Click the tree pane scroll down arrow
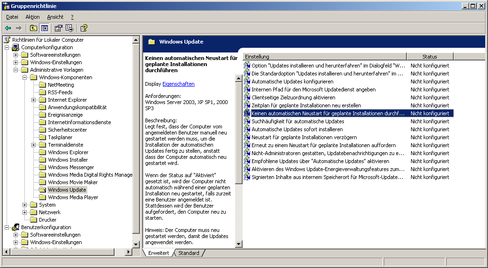488x268 pixels. pos(136,245)
